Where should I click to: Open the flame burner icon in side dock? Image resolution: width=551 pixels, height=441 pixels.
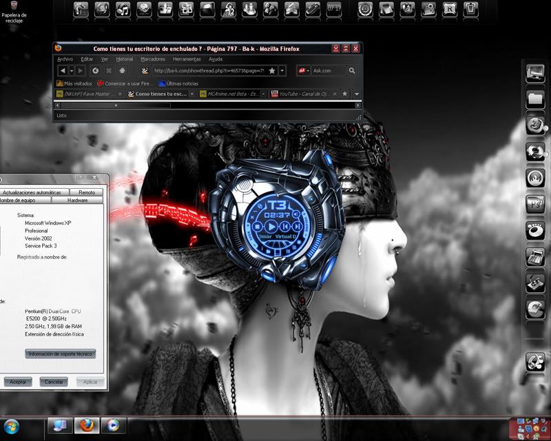click(535, 178)
